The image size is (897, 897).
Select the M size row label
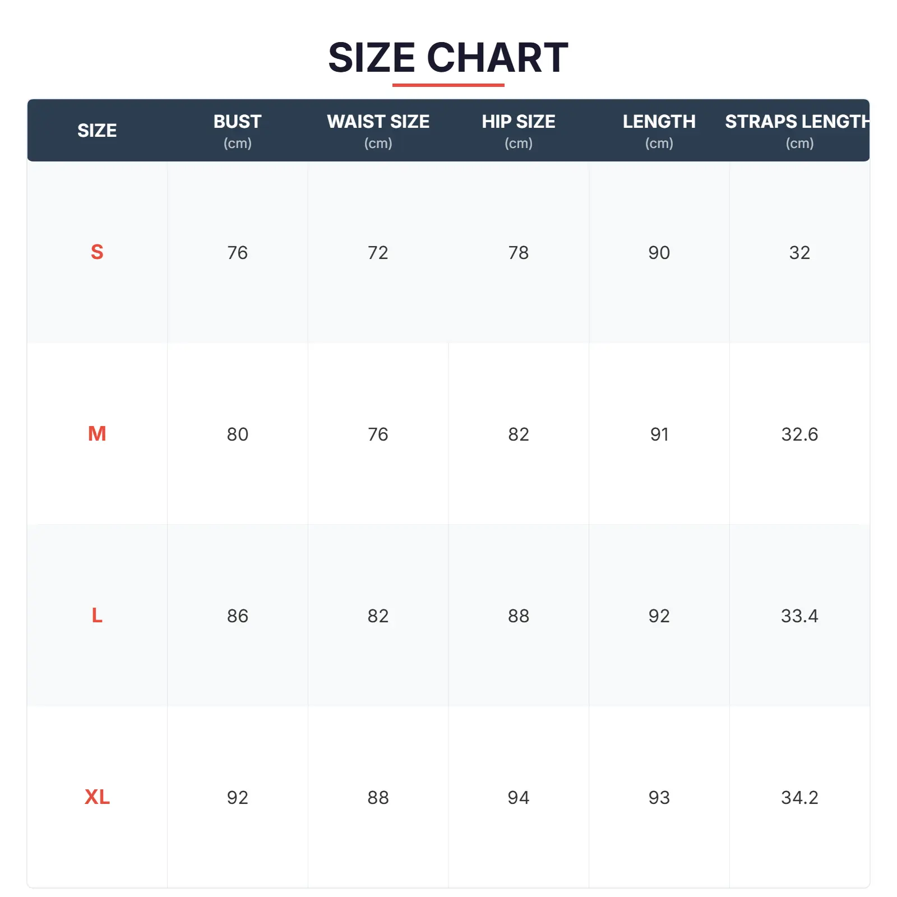click(97, 434)
